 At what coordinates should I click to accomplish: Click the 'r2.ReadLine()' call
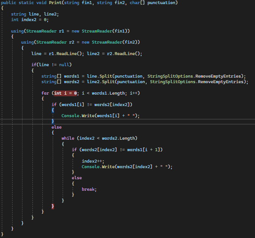coord(123,54)
